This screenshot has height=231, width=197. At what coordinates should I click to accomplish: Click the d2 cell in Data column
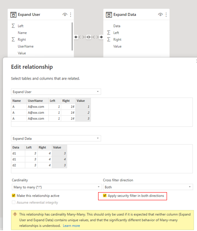click(x=18, y=165)
